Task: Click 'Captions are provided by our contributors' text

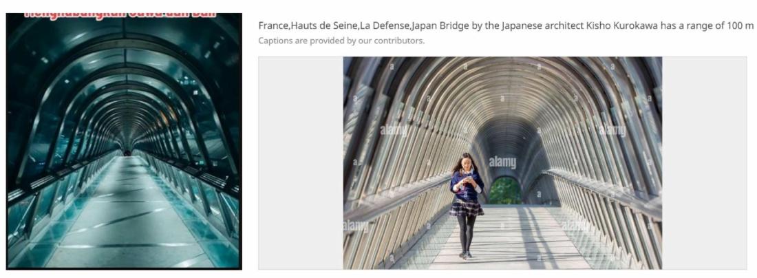Action: tap(341, 41)
